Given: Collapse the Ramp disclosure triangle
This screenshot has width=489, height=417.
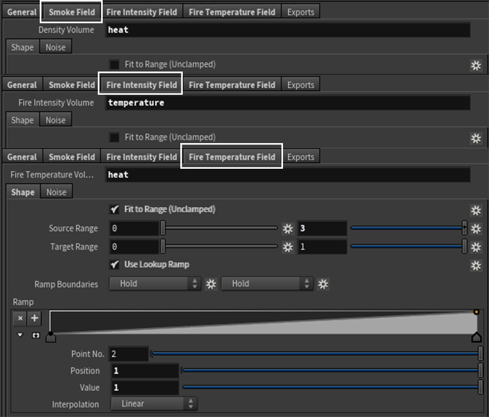Looking at the screenshot, I should click(20, 335).
